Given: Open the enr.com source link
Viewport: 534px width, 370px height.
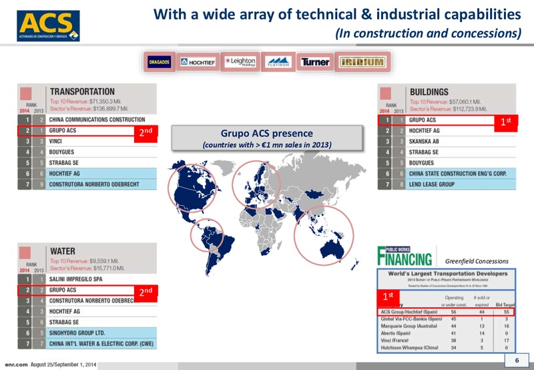Looking at the screenshot, I should coord(16,365).
